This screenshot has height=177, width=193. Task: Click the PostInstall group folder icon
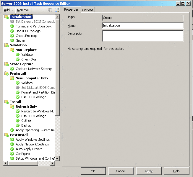pos(7,135)
